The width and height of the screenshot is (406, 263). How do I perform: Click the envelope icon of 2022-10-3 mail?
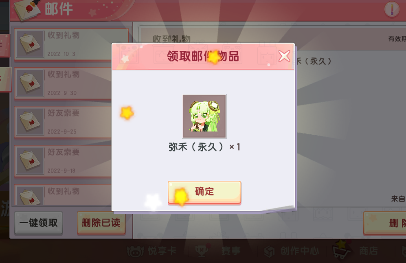click(x=30, y=44)
